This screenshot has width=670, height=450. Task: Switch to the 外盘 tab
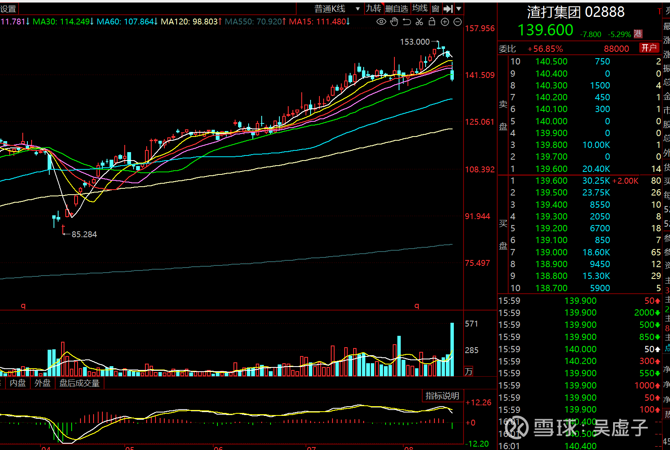pos(43,383)
